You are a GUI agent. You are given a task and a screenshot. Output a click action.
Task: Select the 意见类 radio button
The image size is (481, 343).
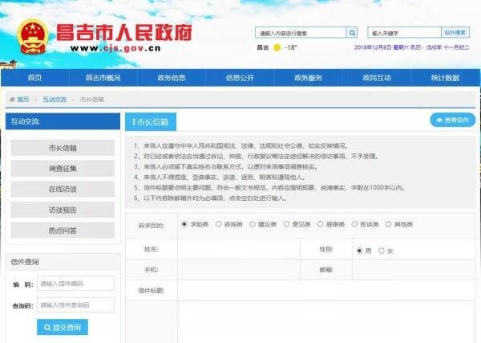286,224
